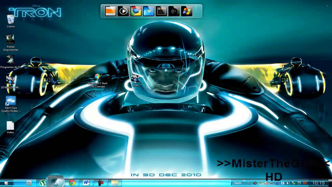
Task: Click the green checkmark tray icon
Action: (x=294, y=183)
